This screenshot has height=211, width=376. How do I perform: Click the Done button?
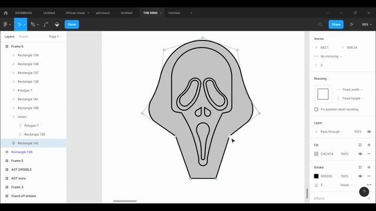pyautogui.click(x=72, y=25)
